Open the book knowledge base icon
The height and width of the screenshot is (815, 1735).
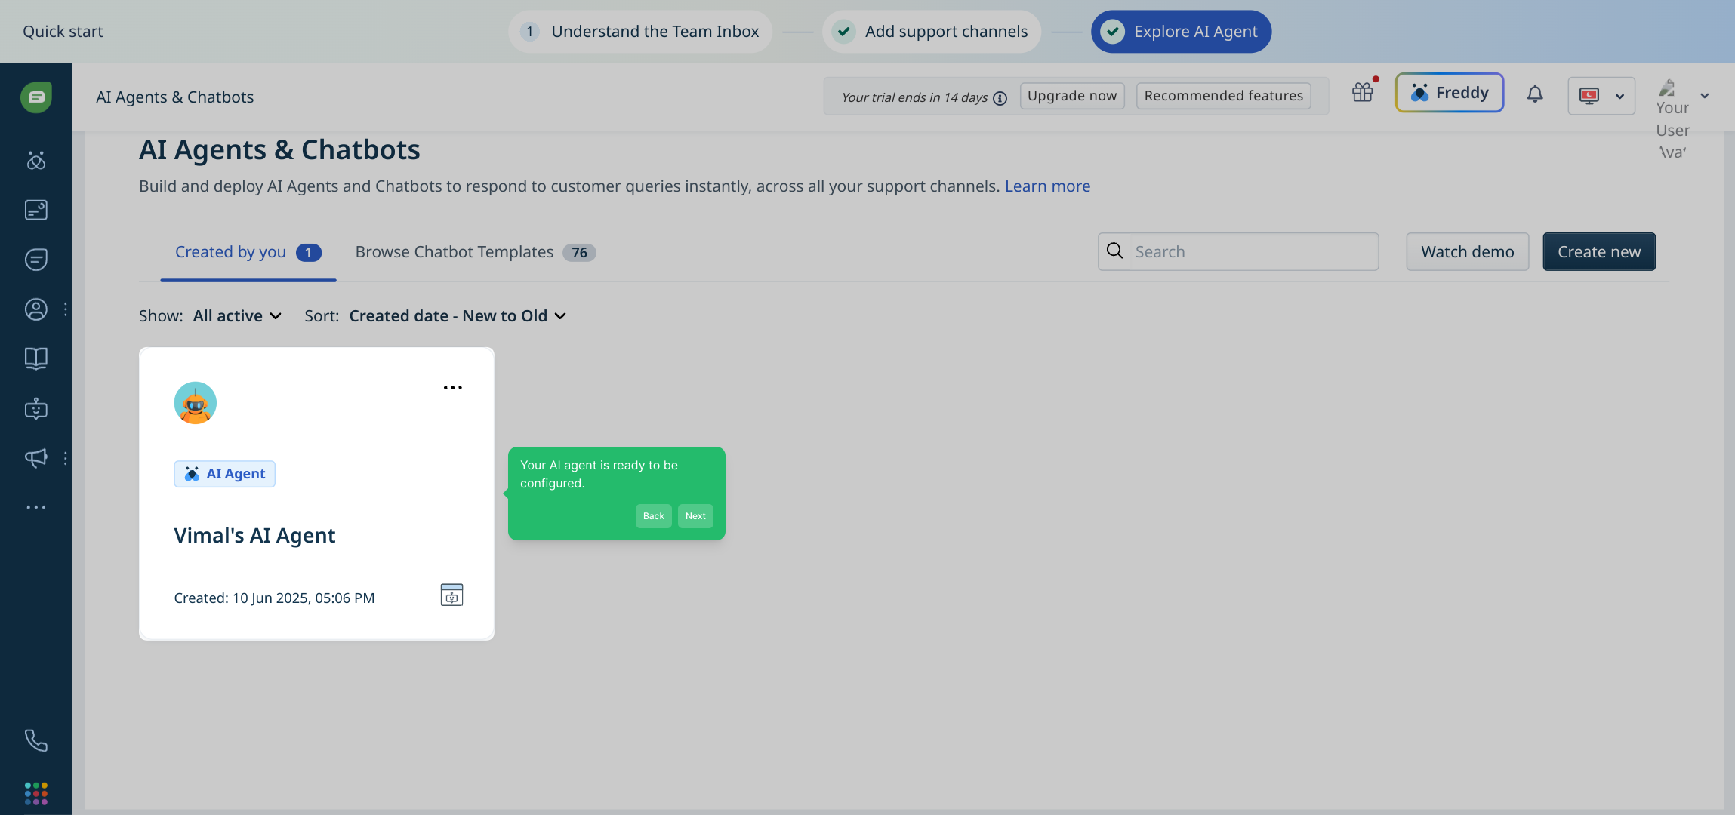click(x=35, y=358)
